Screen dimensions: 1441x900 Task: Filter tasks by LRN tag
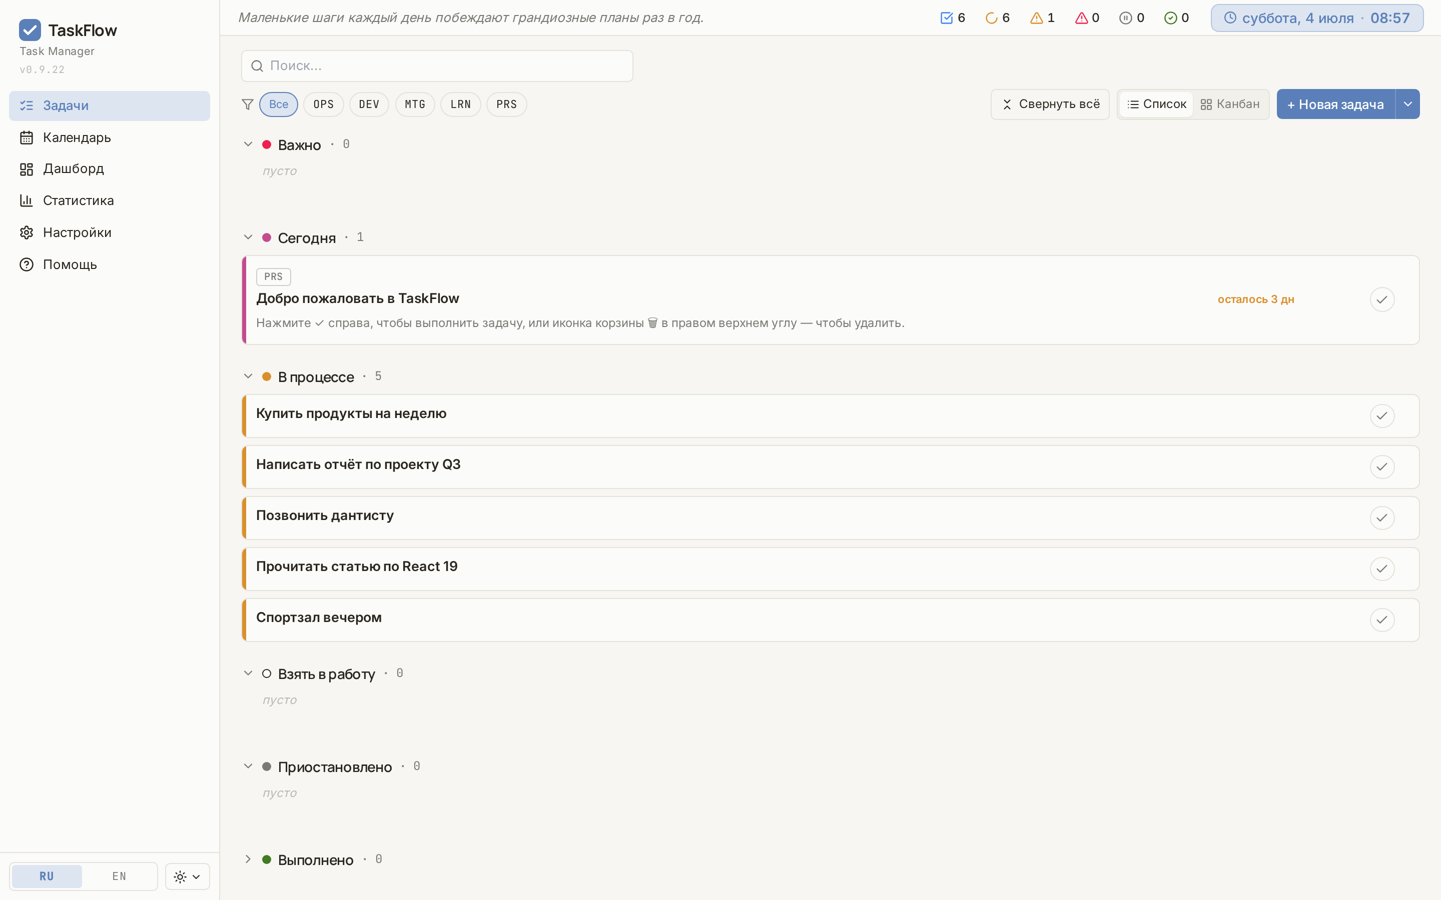(461, 105)
